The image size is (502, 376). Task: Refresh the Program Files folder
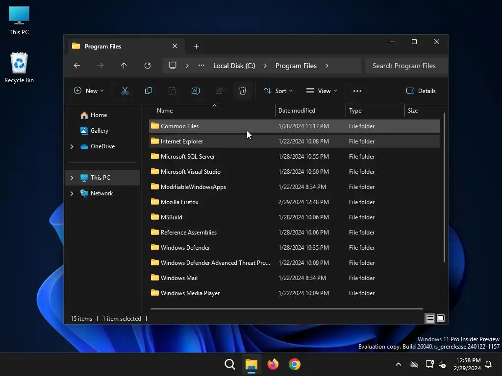(x=148, y=66)
